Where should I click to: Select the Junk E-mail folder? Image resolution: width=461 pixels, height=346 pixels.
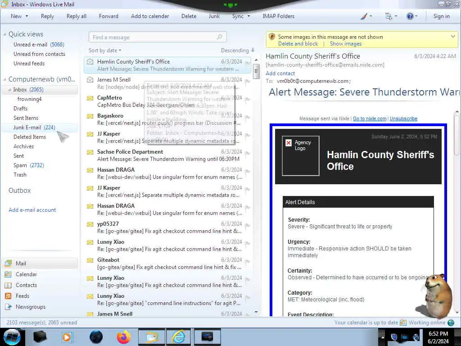point(40,127)
